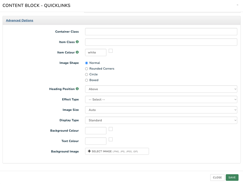This screenshot has width=243, height=184.
Task: Select the Normal image shape
Action: click(x=87, y=63)
